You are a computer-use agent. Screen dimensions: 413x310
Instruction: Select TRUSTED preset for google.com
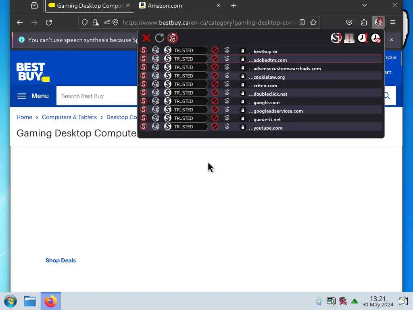coord(185,101)
